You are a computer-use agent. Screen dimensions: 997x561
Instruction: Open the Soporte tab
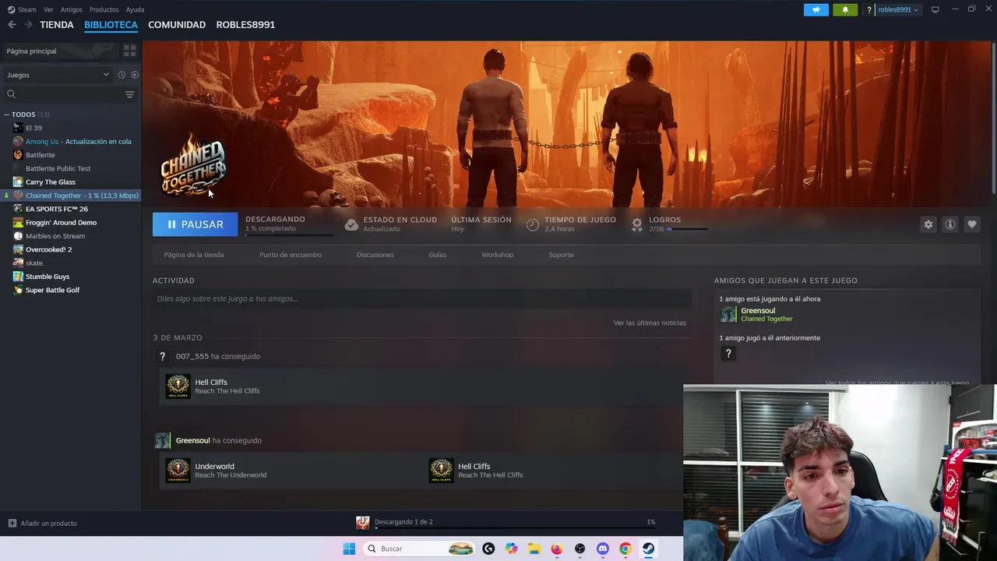coord(561,255)
